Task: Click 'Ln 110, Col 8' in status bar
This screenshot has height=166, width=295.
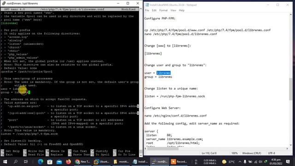Action: click(x=209, y=153)
